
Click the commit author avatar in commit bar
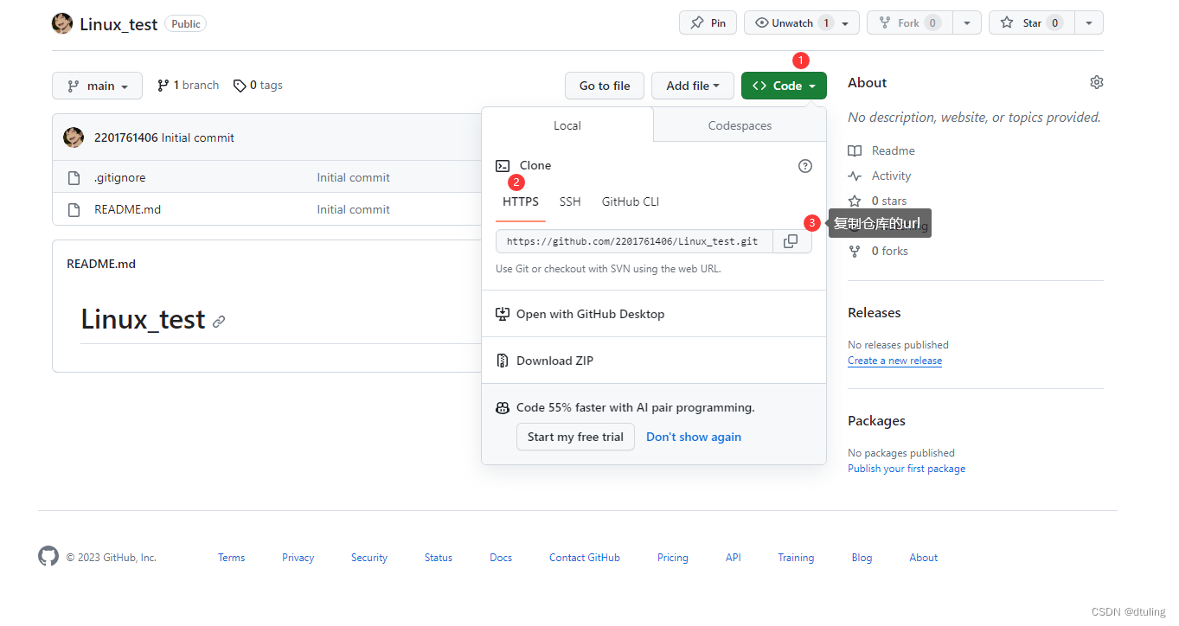(x=74, y=137)
